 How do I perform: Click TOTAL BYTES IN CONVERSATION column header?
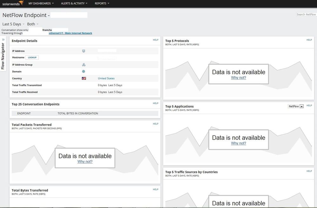pos(78,113)
